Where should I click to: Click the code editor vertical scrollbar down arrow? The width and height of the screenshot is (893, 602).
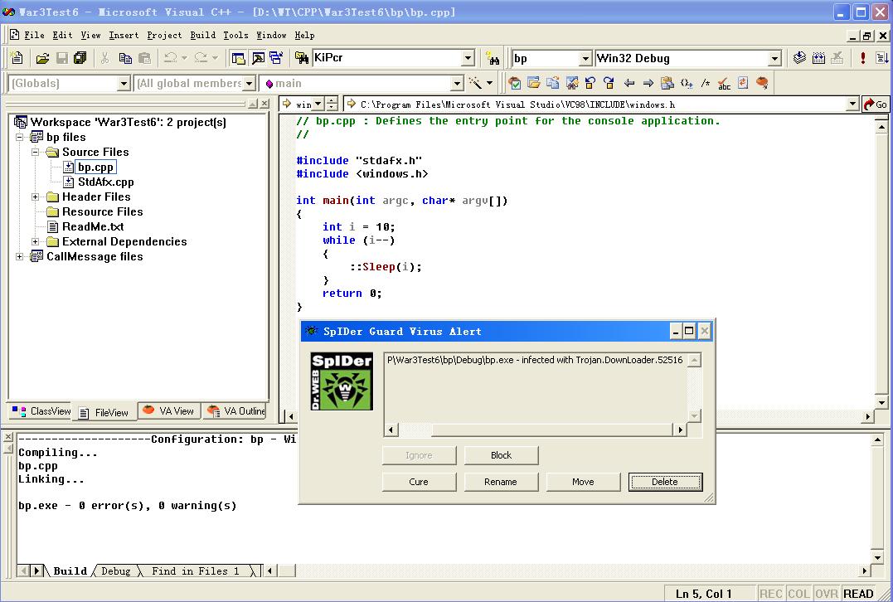point(881,403)
